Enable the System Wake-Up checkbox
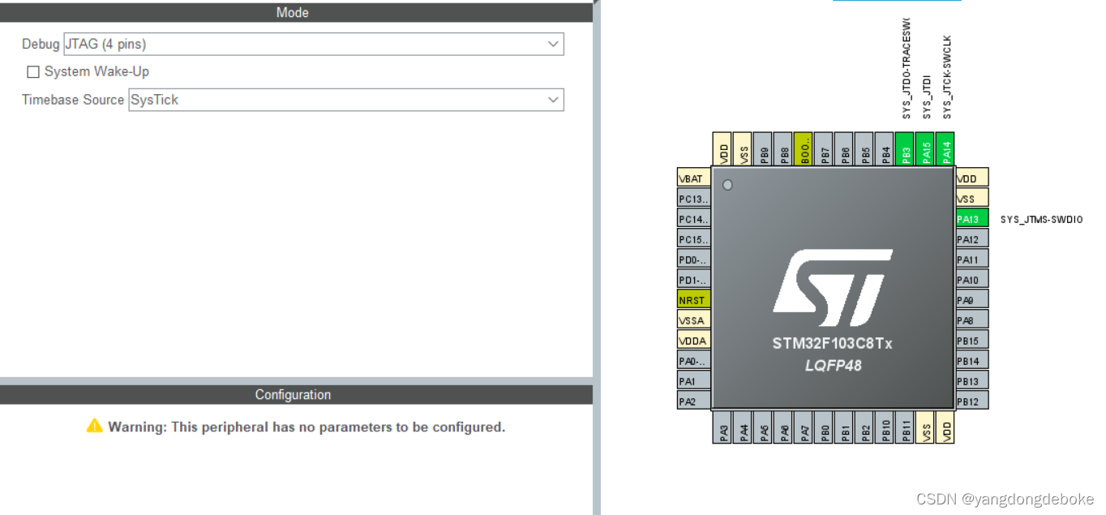Viewport: 1106px width, 515px height. 33,71
